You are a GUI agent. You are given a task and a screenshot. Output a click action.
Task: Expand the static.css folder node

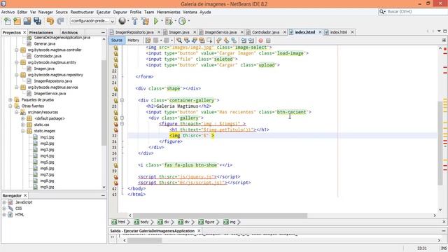pyautogui.click(x=23, y=125)
